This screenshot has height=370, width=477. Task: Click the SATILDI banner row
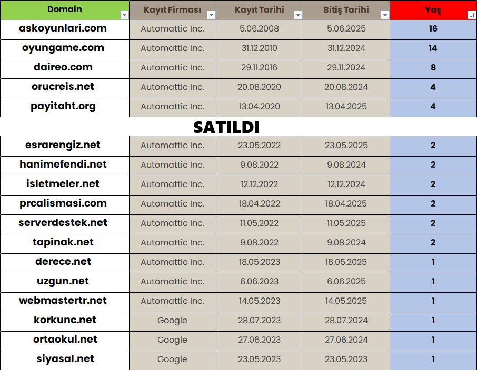coord(238,127)
